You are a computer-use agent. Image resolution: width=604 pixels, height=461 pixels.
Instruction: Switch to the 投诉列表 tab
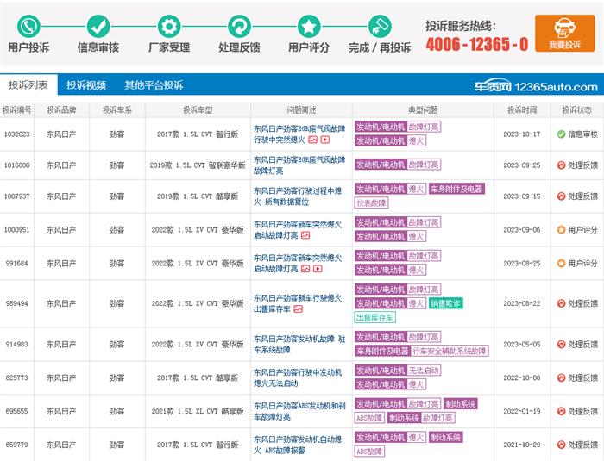pyautogui.click(x=28, y=84)
